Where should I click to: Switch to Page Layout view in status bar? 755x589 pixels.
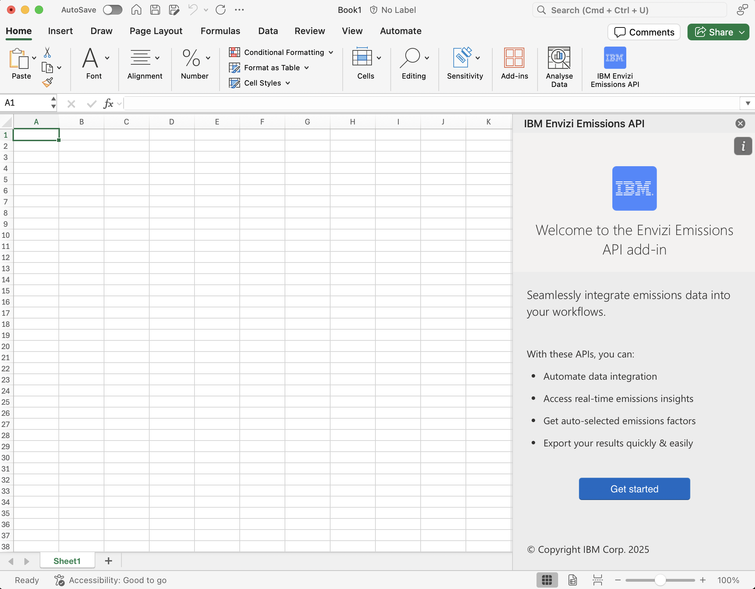click(572, 580)
